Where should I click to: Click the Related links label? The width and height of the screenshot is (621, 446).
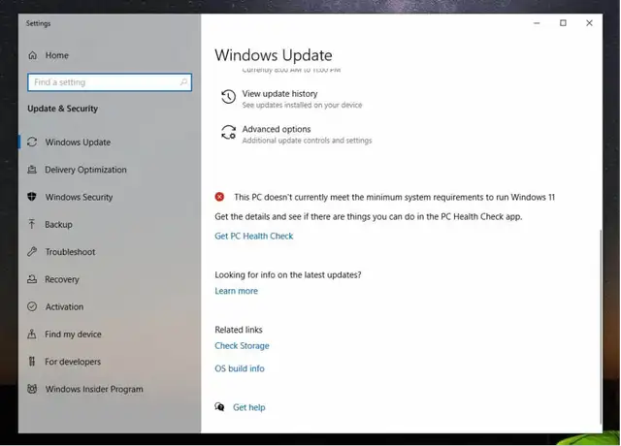pyautogui.click(x=239, y=330)
